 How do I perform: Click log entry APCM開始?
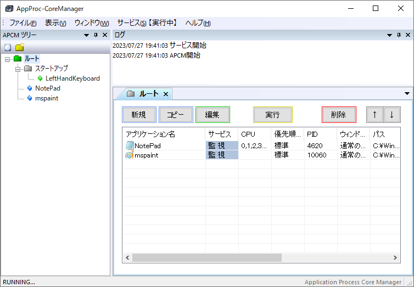[156, 55]
